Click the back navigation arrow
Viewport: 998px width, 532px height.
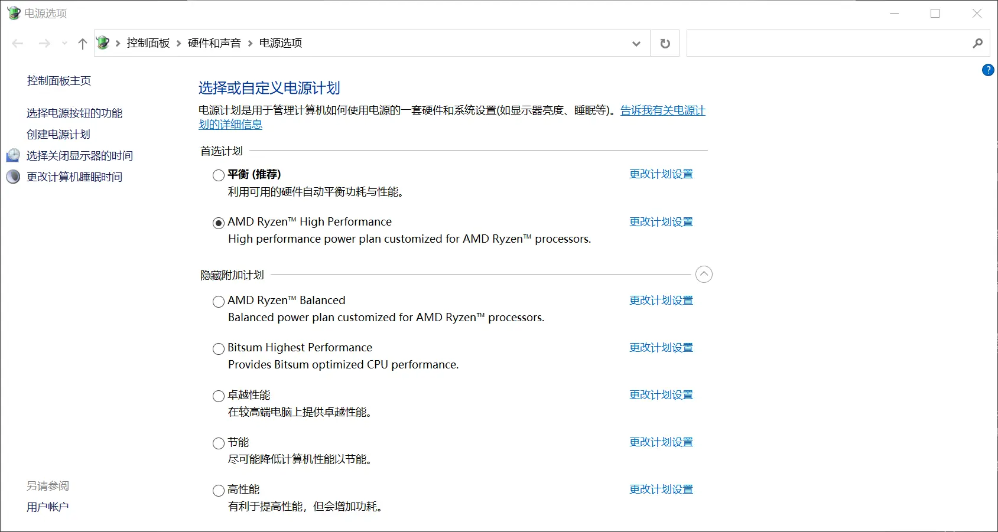18,43
